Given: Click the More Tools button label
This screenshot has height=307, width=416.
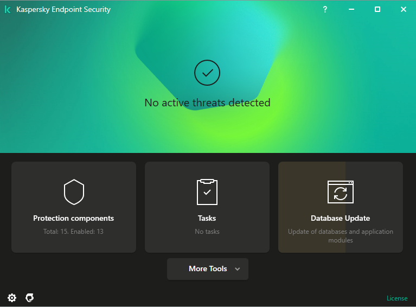Looking at the screenshot, I should (207, 268).
